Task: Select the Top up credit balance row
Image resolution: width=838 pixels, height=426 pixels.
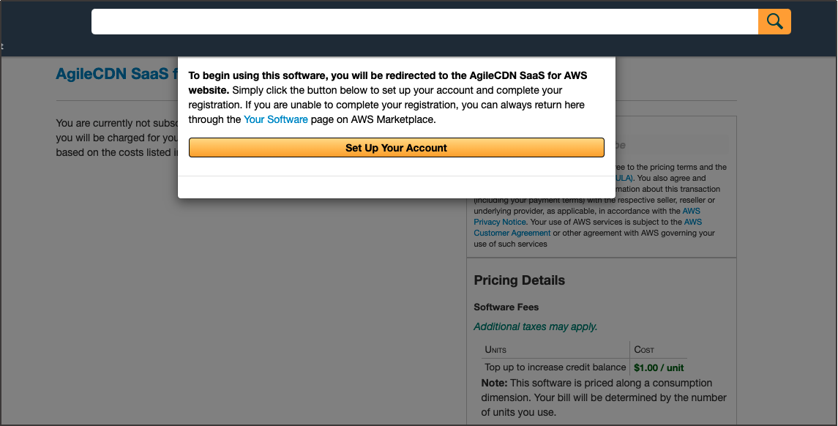Action: pyautogui.click(x=555, y=367)
